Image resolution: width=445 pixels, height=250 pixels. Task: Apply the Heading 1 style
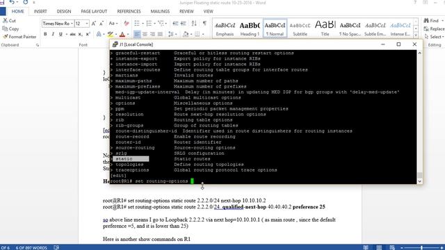coord(250,28)
